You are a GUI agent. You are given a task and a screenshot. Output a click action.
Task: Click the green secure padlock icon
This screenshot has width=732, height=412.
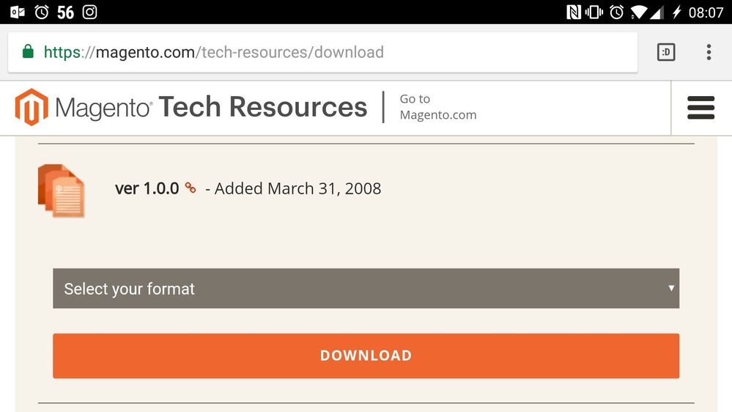28,51
